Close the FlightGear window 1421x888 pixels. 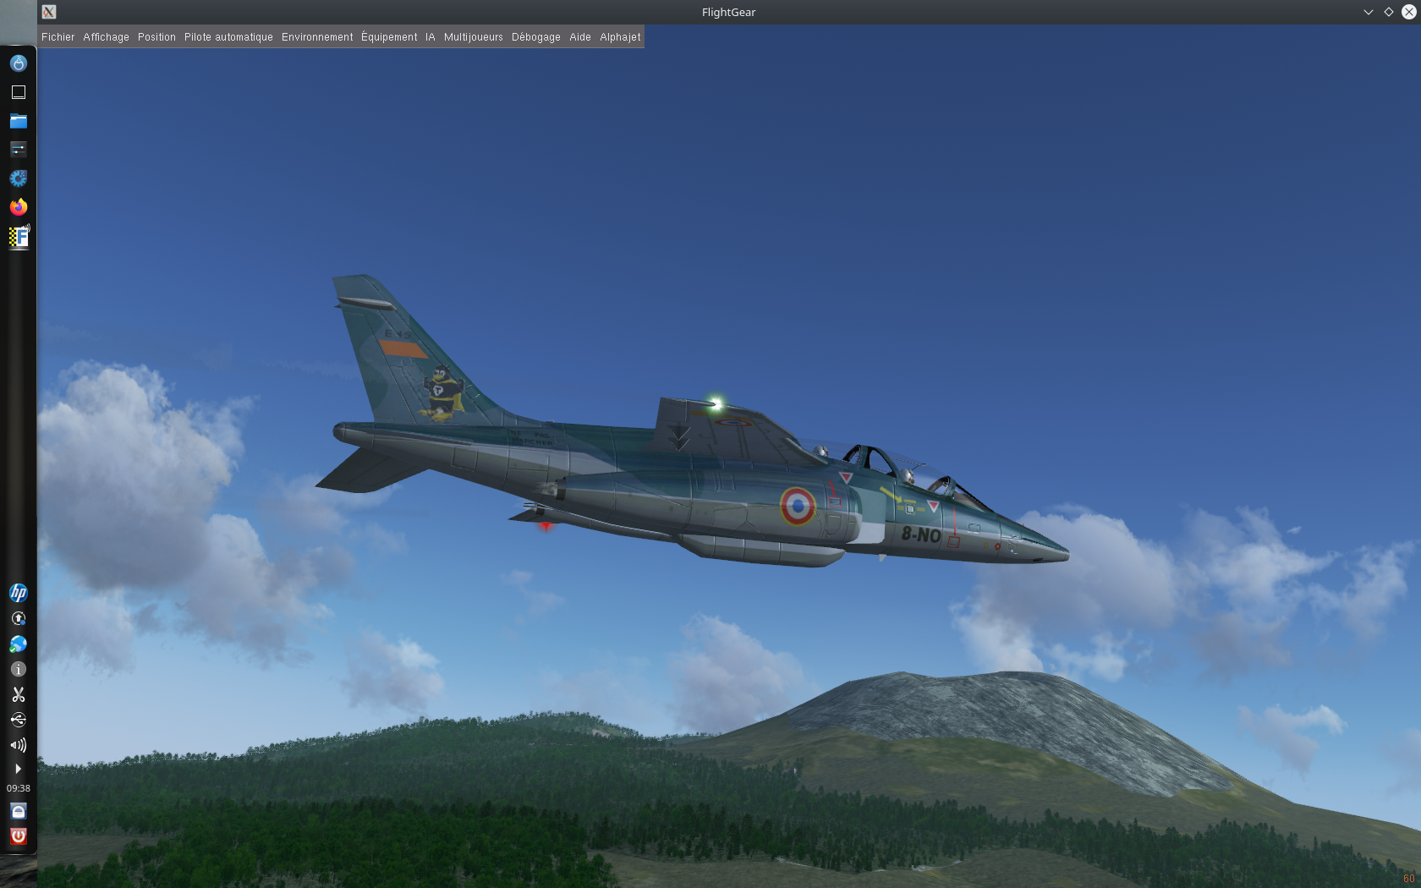[1409, 12]
